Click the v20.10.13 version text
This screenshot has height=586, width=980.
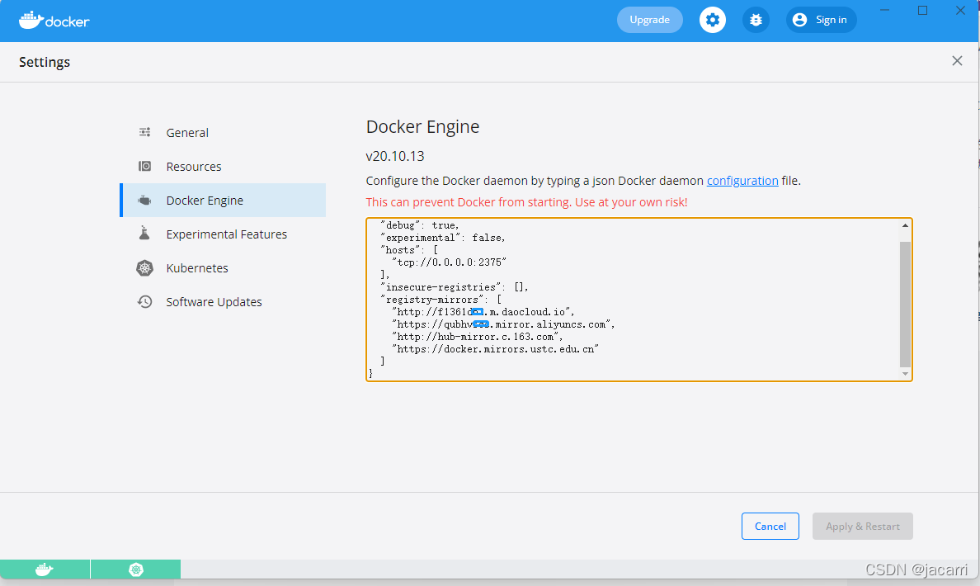395,156
